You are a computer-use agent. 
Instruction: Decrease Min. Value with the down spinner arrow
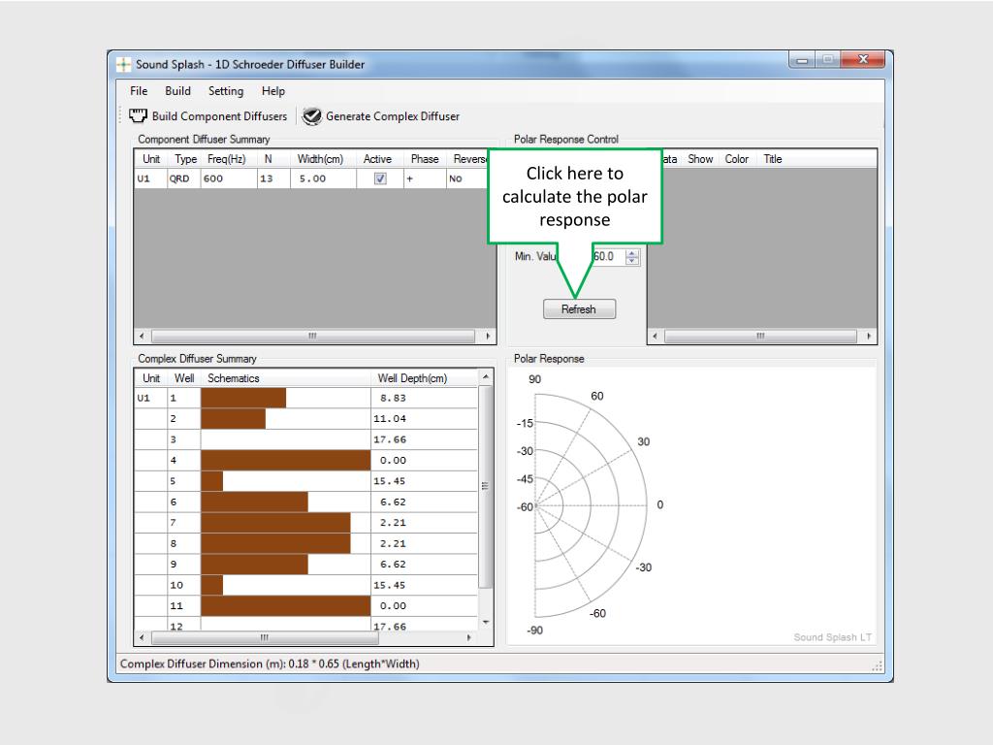632,260
